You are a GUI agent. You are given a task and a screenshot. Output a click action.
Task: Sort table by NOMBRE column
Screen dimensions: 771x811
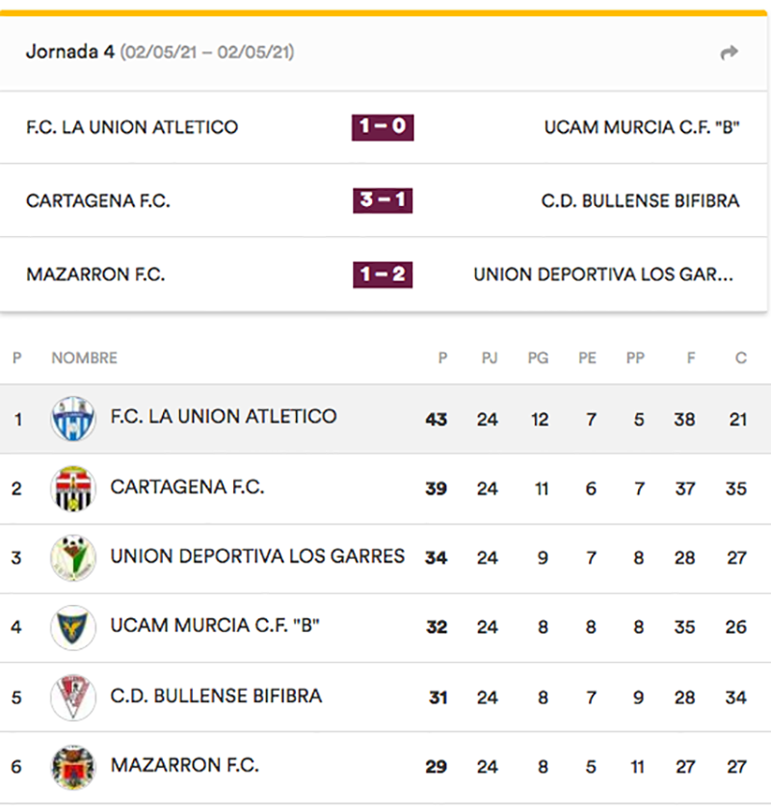point(84,358)
